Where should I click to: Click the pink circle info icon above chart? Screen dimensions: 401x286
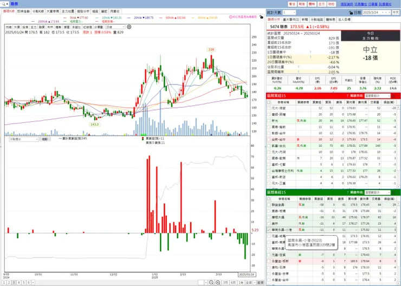point(231,17)
